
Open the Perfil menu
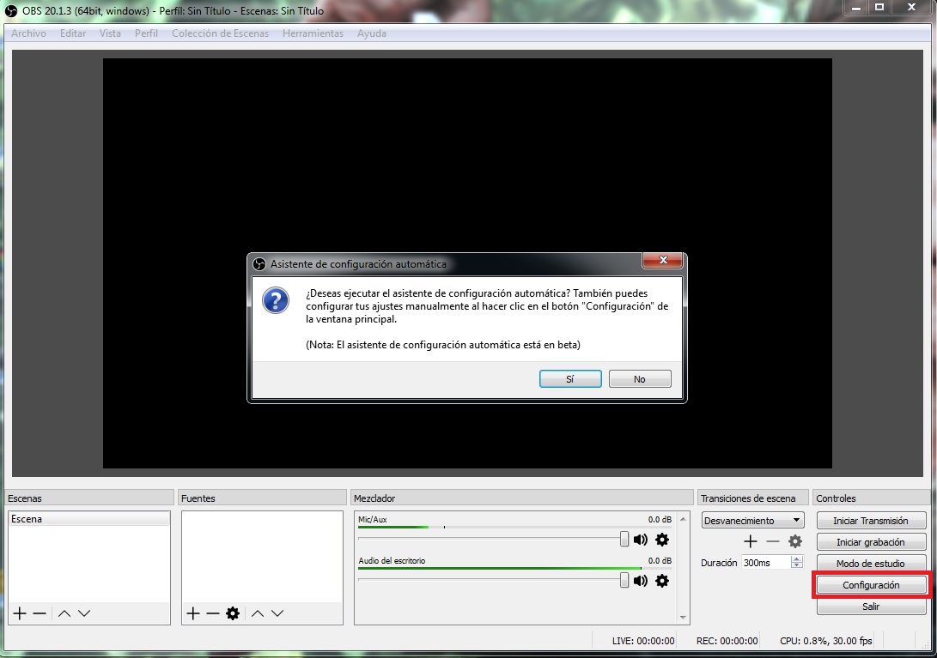tap(146, 33)
